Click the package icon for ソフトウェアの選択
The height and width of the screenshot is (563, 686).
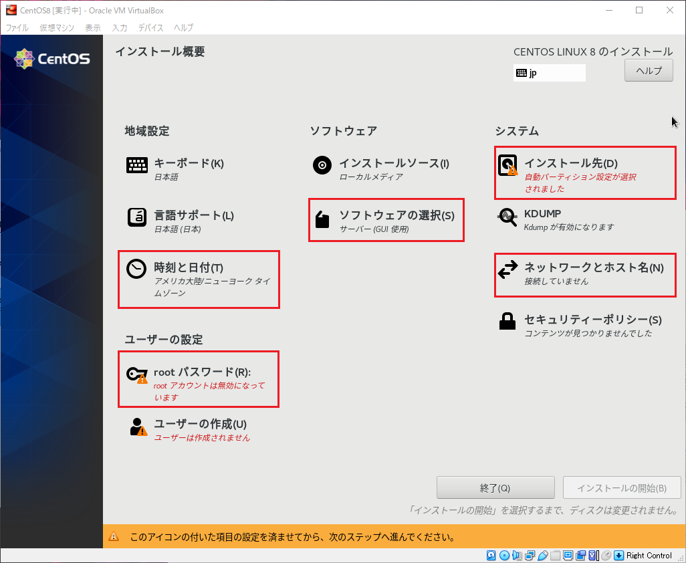pos(322,219)
